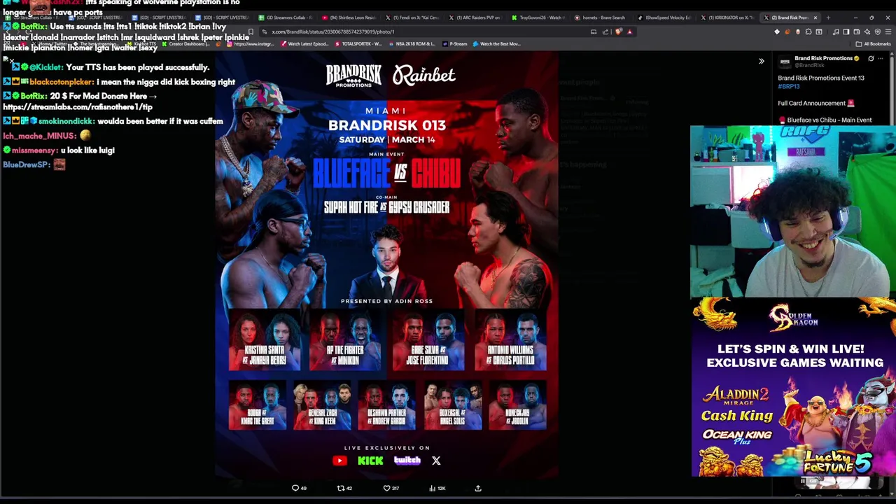Click the Antonio Williams vs Carlos Portillo card
Screen dimensions: 896x504
point(510,339)
